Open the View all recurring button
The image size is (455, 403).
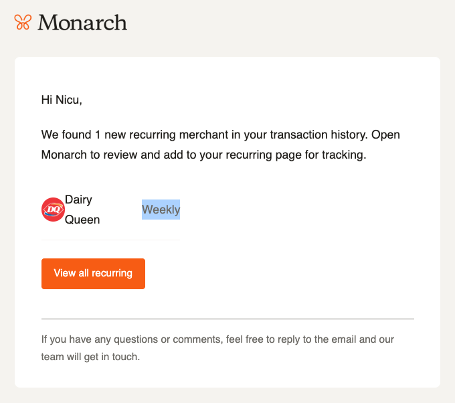(93, 274)
